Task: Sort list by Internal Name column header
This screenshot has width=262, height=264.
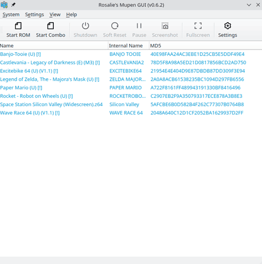Action: coord(129,46)
